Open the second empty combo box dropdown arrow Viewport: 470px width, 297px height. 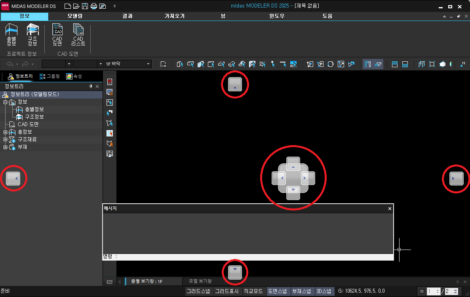coord(101,64)
